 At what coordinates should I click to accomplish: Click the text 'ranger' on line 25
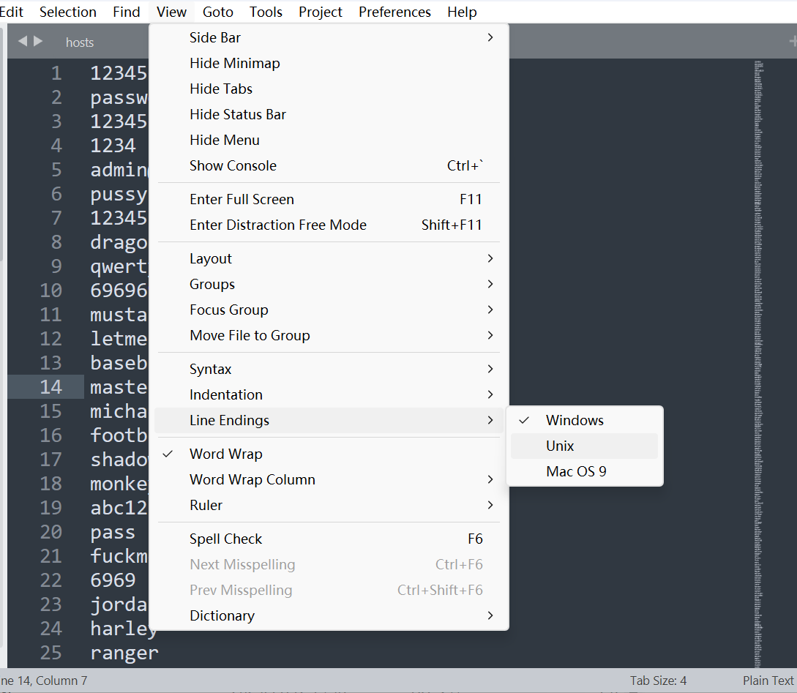124,652
